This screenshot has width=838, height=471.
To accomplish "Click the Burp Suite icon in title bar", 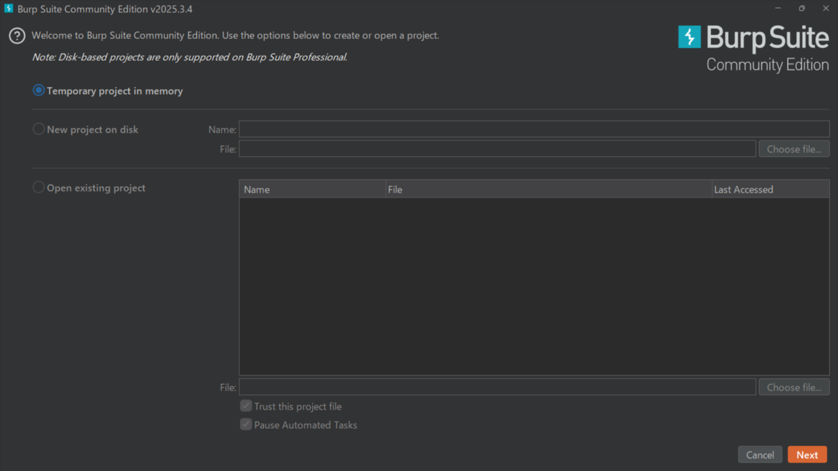I will [x=8, y=8].
